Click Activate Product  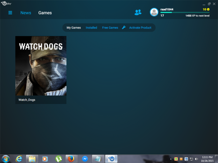(140, 28)
